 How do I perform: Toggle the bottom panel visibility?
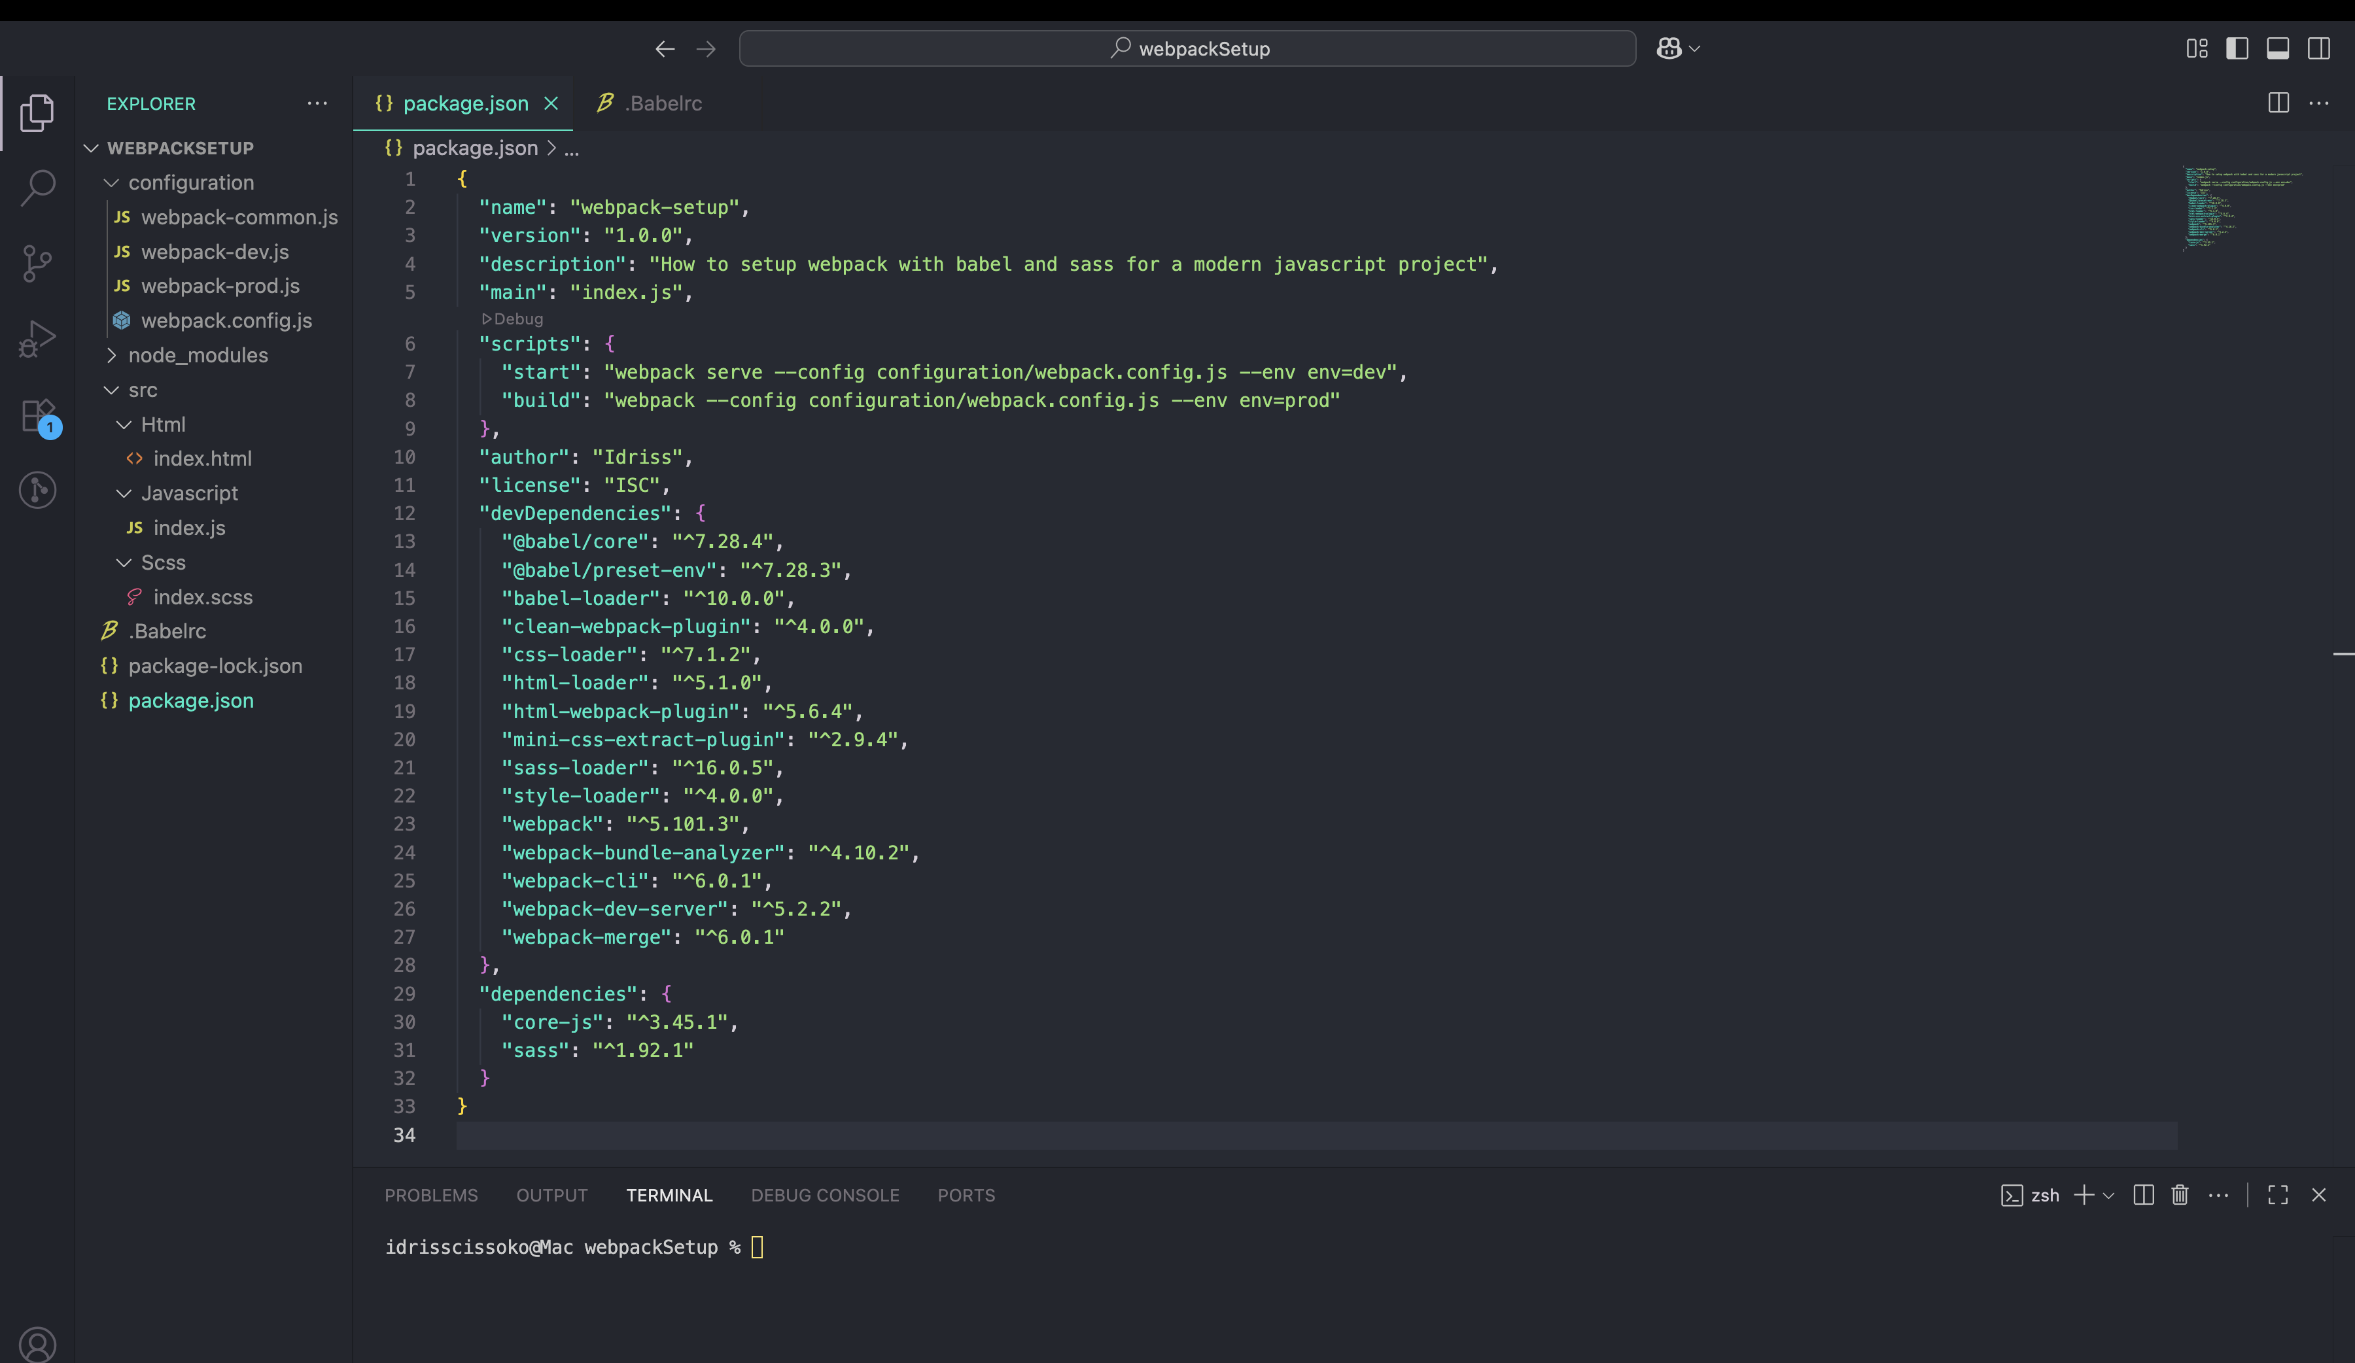[2278, 48]
